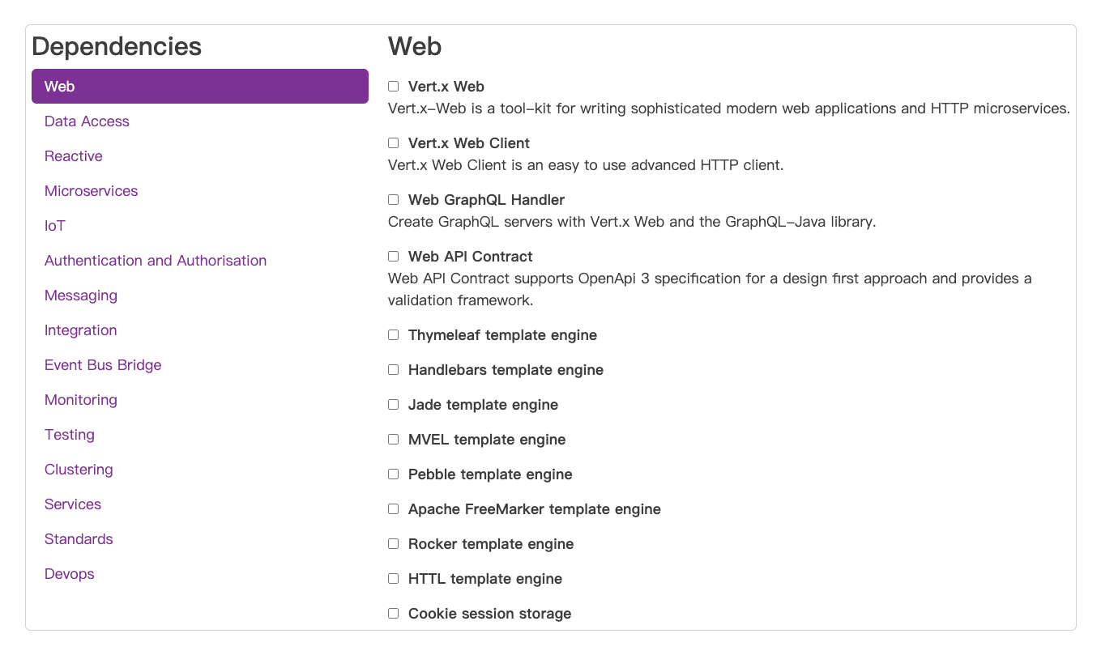Switch to the Reactive dependencies category

coord(74,156)
